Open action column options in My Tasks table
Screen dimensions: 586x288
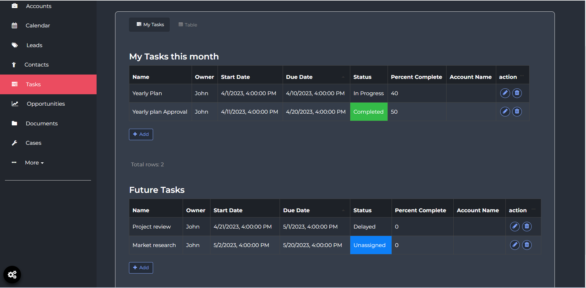[522, 75]
